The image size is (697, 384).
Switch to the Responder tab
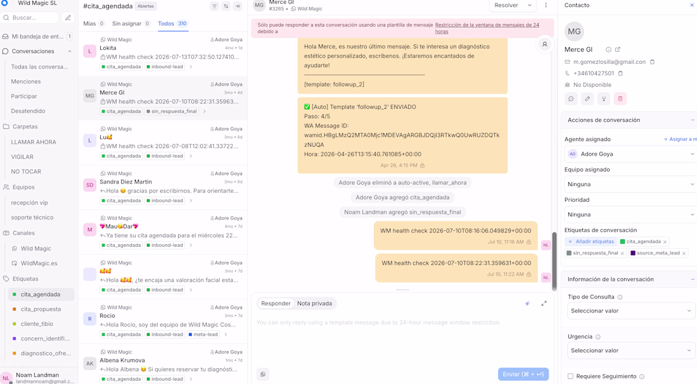tap(276, 304)
